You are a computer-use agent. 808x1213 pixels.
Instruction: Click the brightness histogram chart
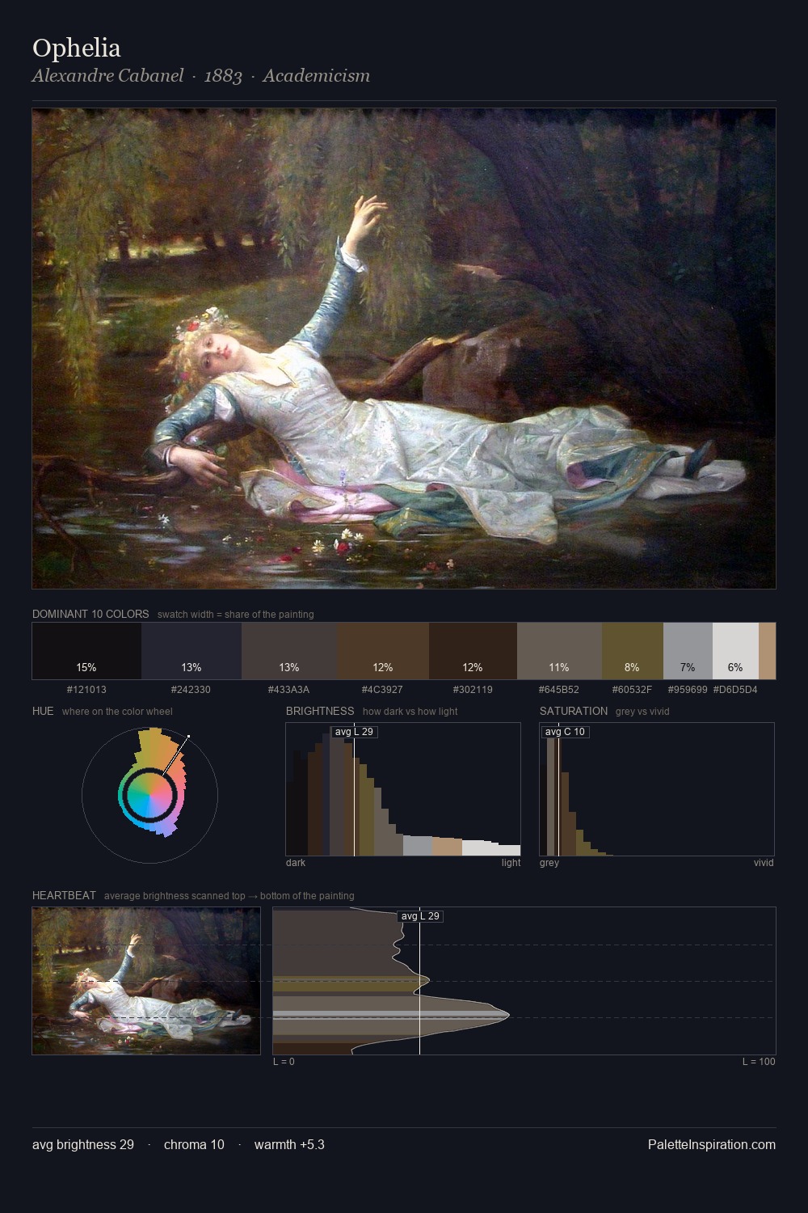pyautogui.click(x=403, y=789)
